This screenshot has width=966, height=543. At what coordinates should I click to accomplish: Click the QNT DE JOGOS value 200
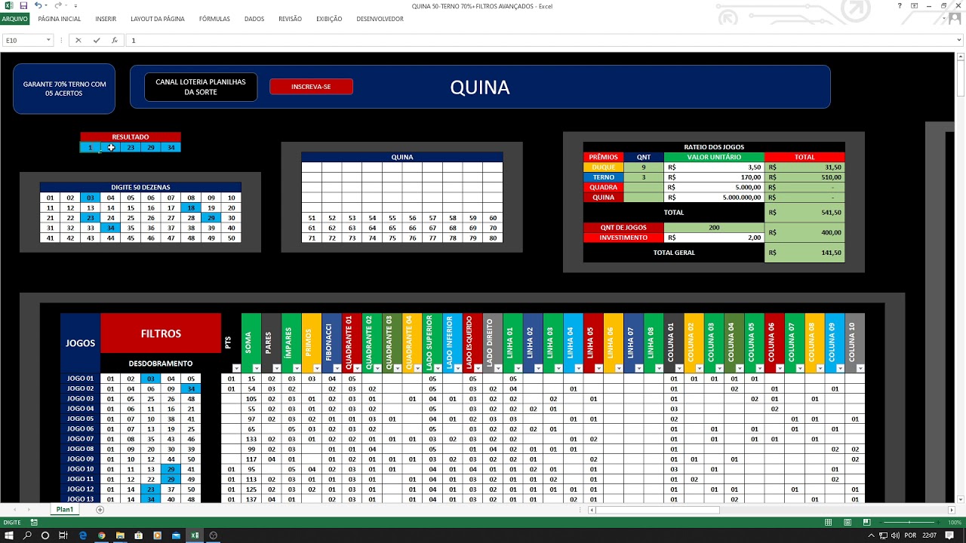click(x=714, y=227)
